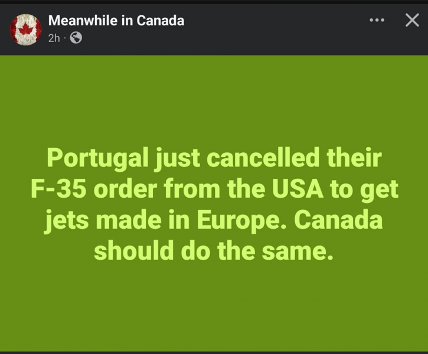Open the three-dot post options menu
This screenshot has width=428, height=354.
(x=377, y=20)
